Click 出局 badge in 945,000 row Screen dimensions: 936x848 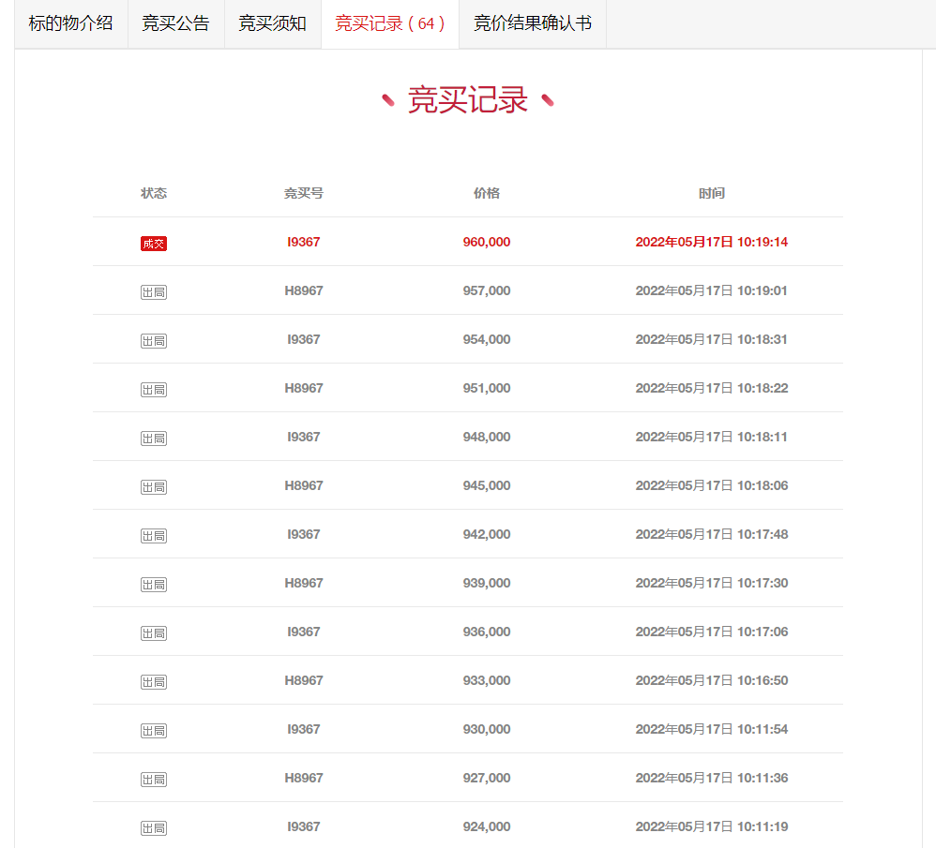pos(154,487)
